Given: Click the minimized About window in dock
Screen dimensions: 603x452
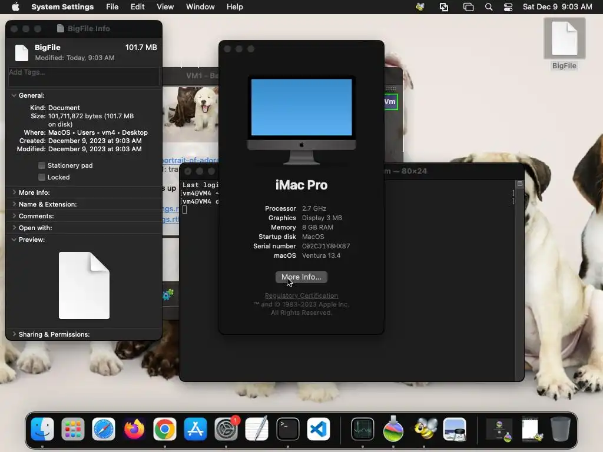Looking at the screenshot, I should click(499, 430).
